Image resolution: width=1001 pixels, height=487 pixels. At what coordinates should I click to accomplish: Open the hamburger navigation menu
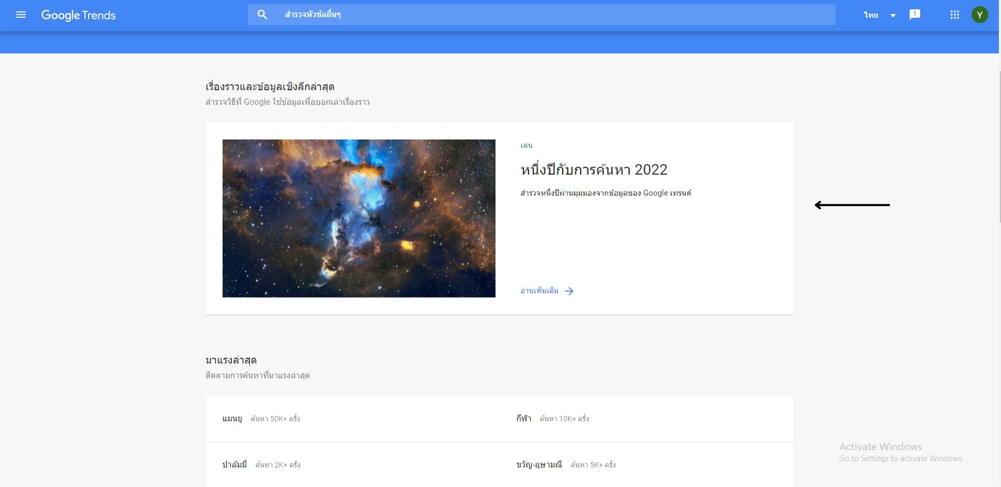tap(21, 15)
